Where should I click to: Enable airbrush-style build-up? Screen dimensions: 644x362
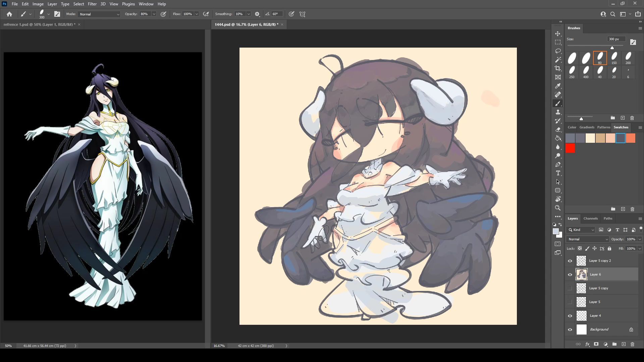tap(206, 14)
